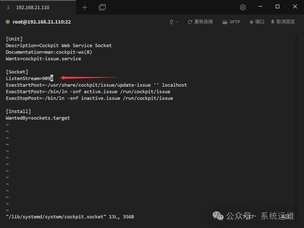The image size is (304, 228).
Task: Click the lightbulb command hints icon
Action: 171,22
